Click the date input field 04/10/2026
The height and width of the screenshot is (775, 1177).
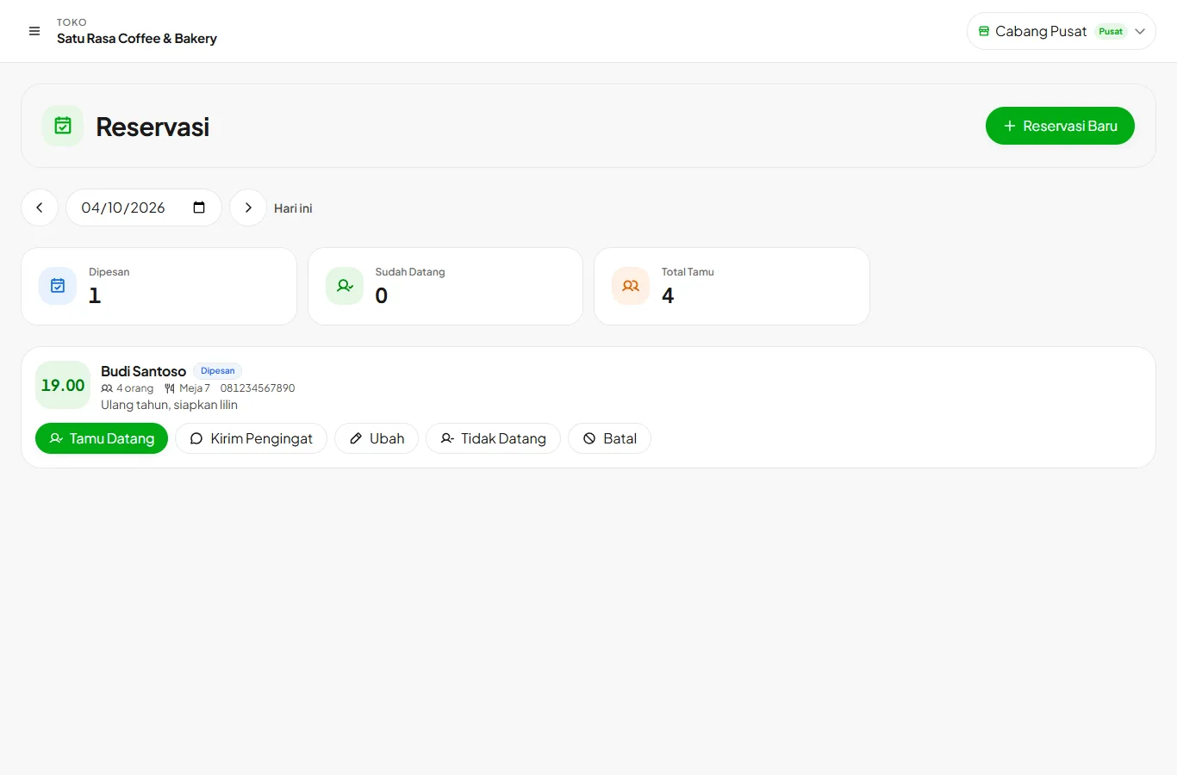[x=144, y=208]
